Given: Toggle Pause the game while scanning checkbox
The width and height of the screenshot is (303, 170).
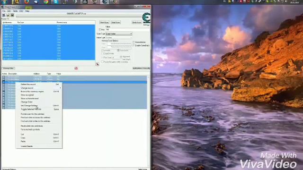Looking at the screenshot, I should point(103,62).
